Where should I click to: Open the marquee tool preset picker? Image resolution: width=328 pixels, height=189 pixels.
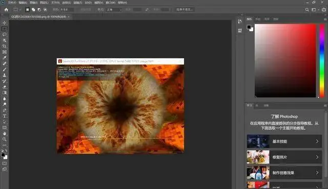click(x=17, y=10)
